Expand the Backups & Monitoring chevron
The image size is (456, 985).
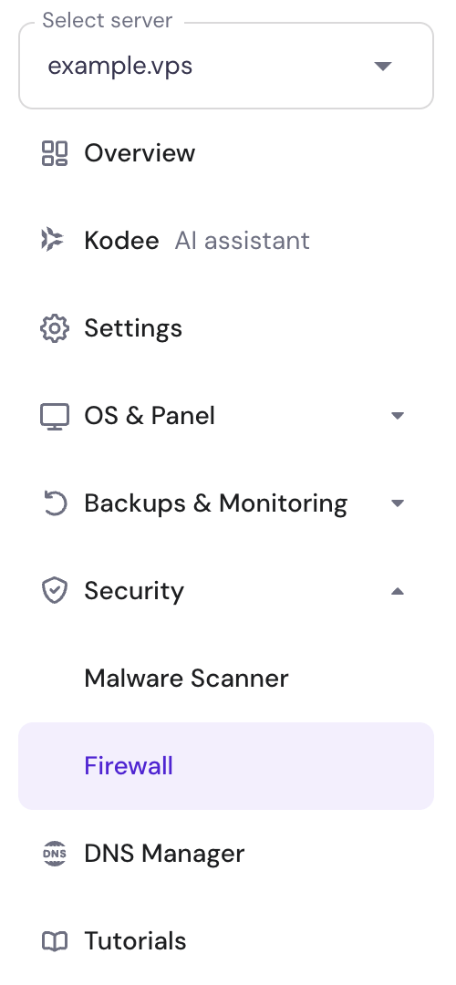(397, 503)
